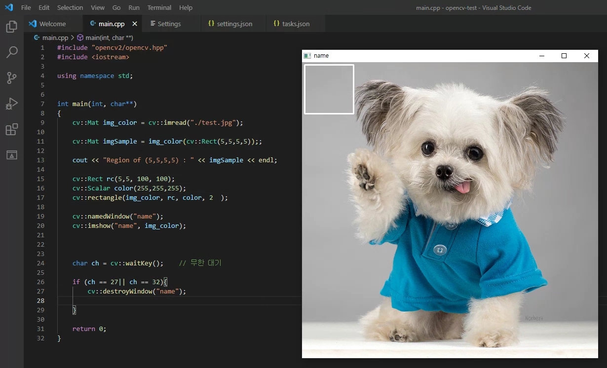The image size is (607, 368).
Task: Click the name window title icon
Action: pos(307,56)
